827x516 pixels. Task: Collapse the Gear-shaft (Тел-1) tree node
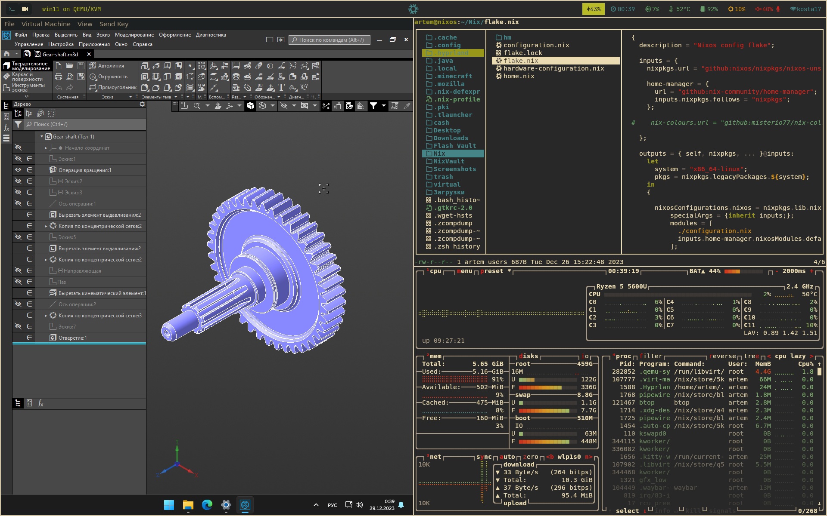pyautogui.click(x=42, y=136)
